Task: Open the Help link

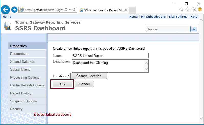Action: [194, 17]
